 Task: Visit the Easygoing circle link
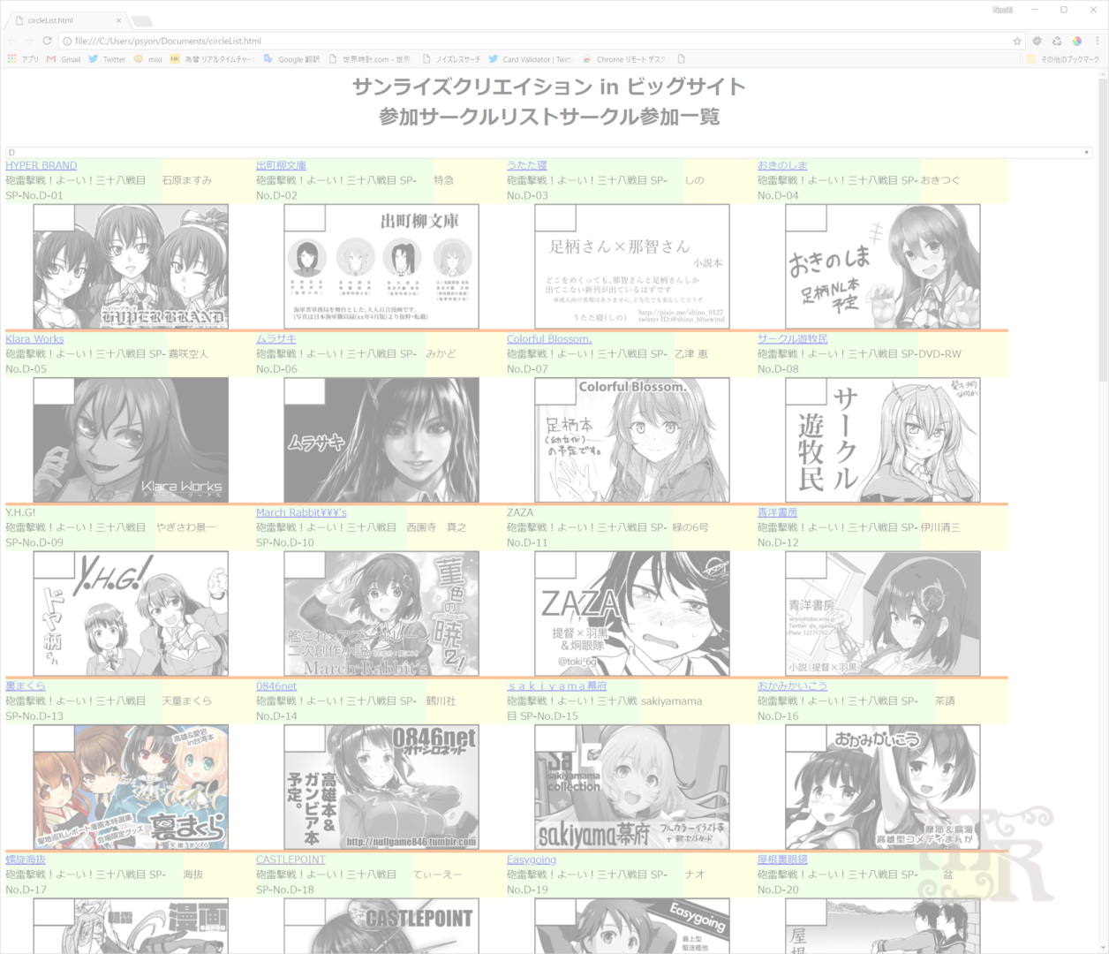[x=532, y=859]
